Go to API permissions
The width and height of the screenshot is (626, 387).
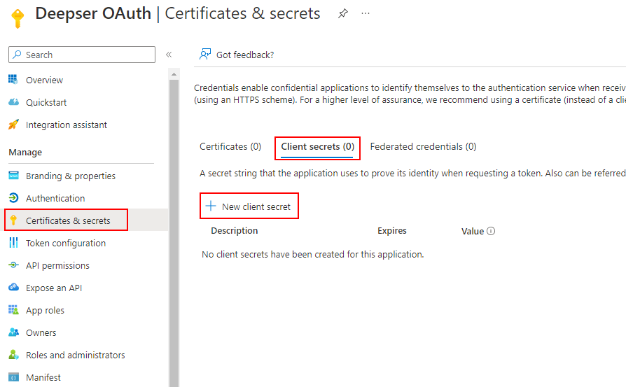tap(57, 265)
